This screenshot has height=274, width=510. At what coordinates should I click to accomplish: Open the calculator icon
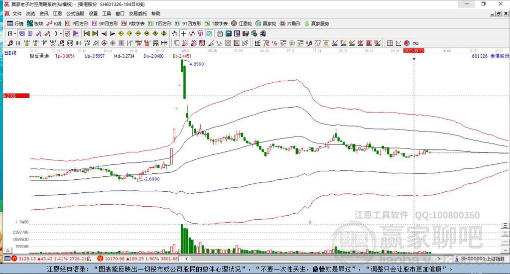point(228,33)
